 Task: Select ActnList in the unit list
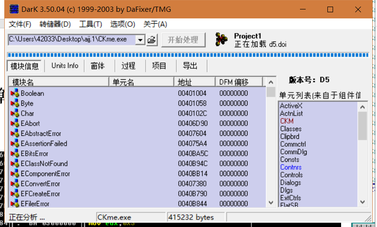click(x=291, y=113)
